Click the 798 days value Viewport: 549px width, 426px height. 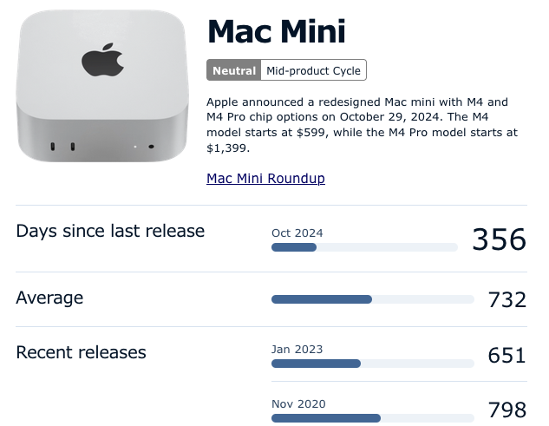tap(507, 410)
